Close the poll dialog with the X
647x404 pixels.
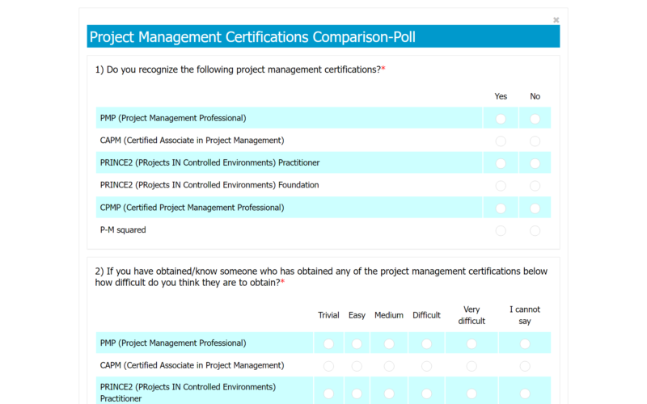556,19
